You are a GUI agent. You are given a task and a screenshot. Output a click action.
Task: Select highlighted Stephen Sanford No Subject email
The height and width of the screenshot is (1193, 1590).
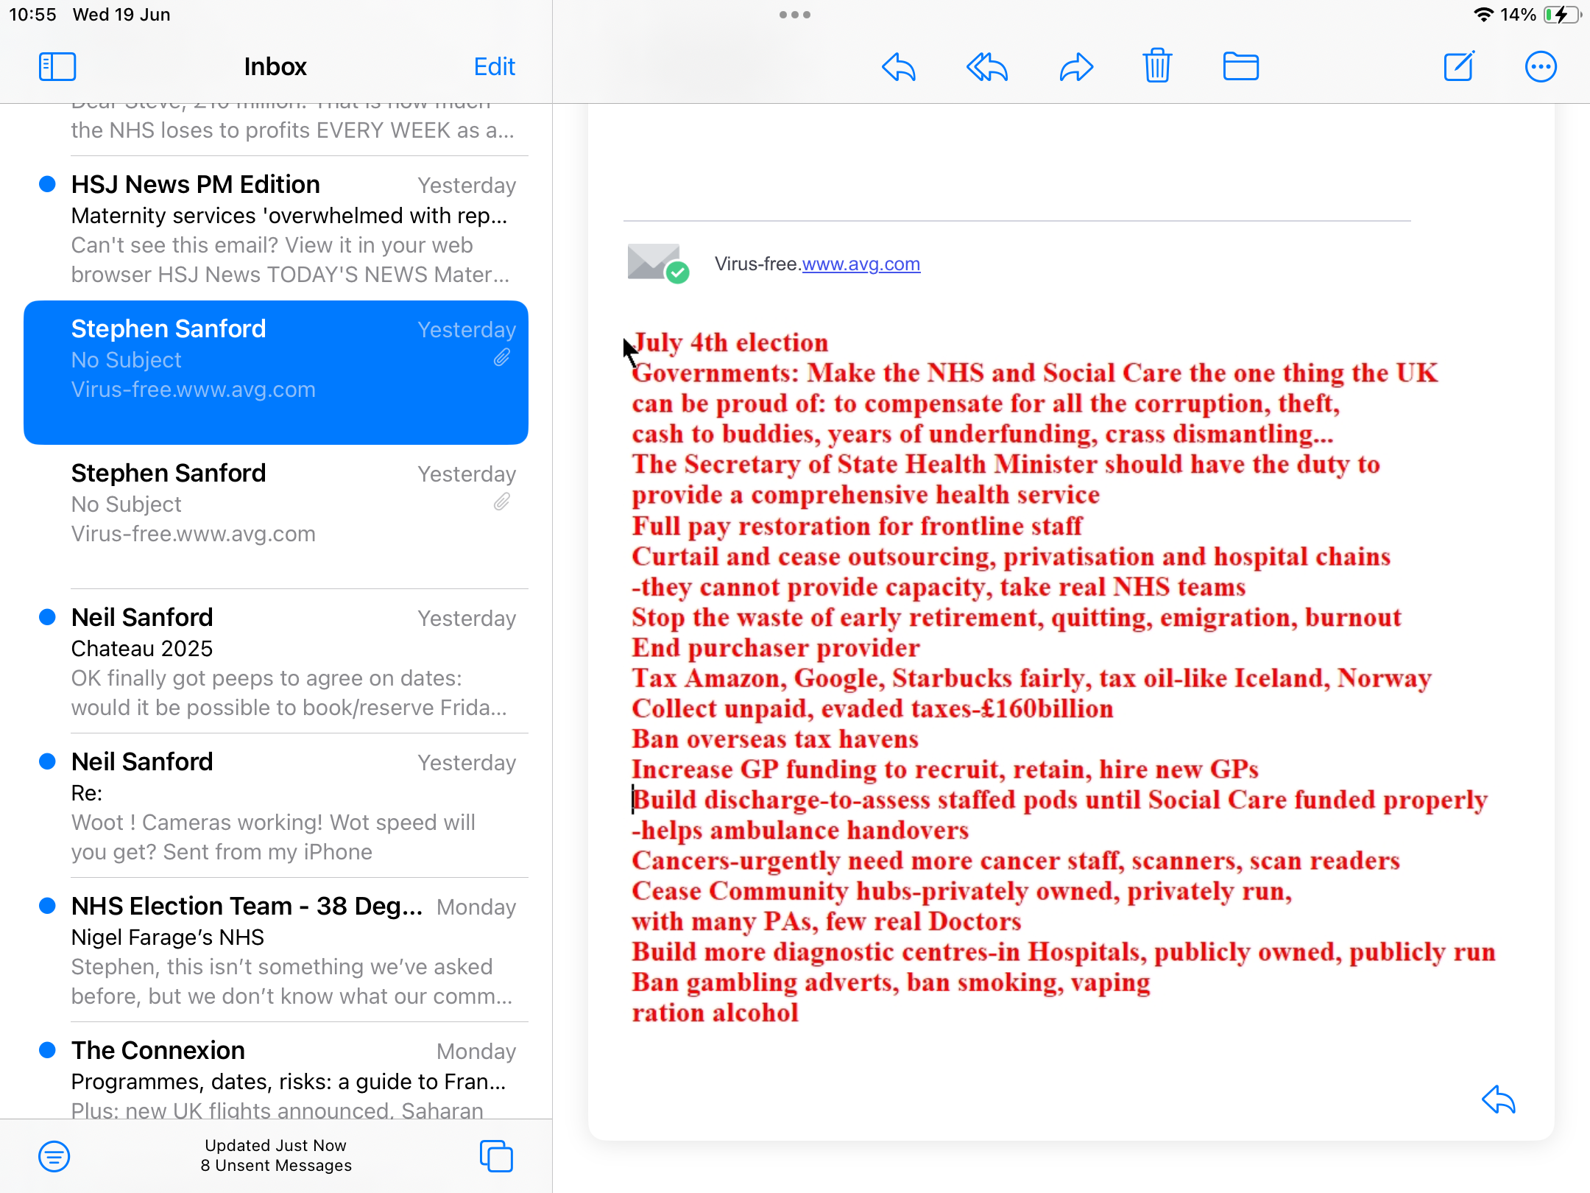(276, 372)
